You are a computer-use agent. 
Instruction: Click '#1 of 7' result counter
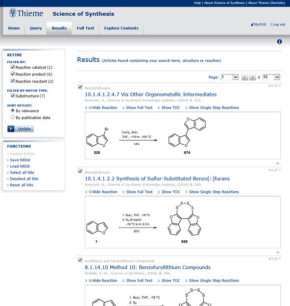pos(274,86)
